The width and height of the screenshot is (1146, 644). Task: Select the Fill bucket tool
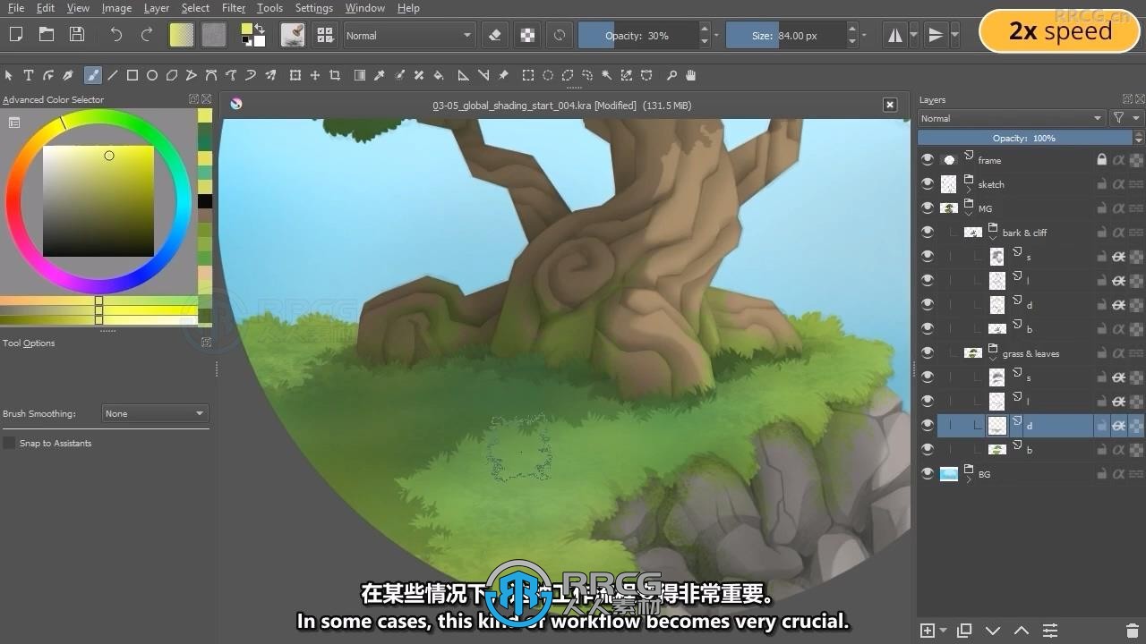(439, 75)
